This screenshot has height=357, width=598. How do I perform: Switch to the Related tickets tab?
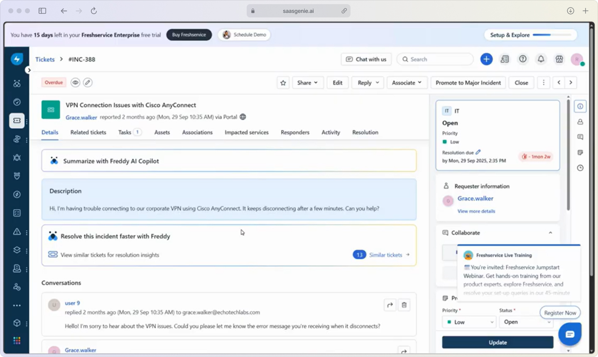coord(88,132)
